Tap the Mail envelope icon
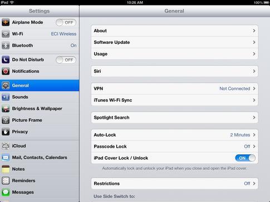 point(6,158)
